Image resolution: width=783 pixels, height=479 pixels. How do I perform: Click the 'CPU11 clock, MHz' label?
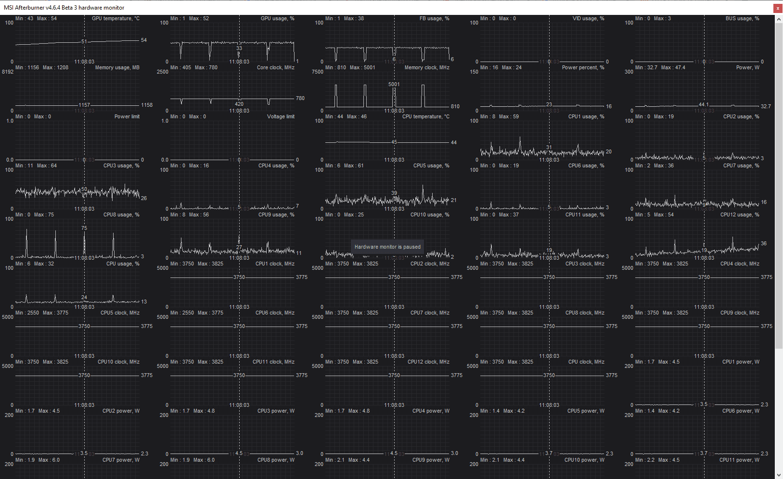[x=273, y=362]
